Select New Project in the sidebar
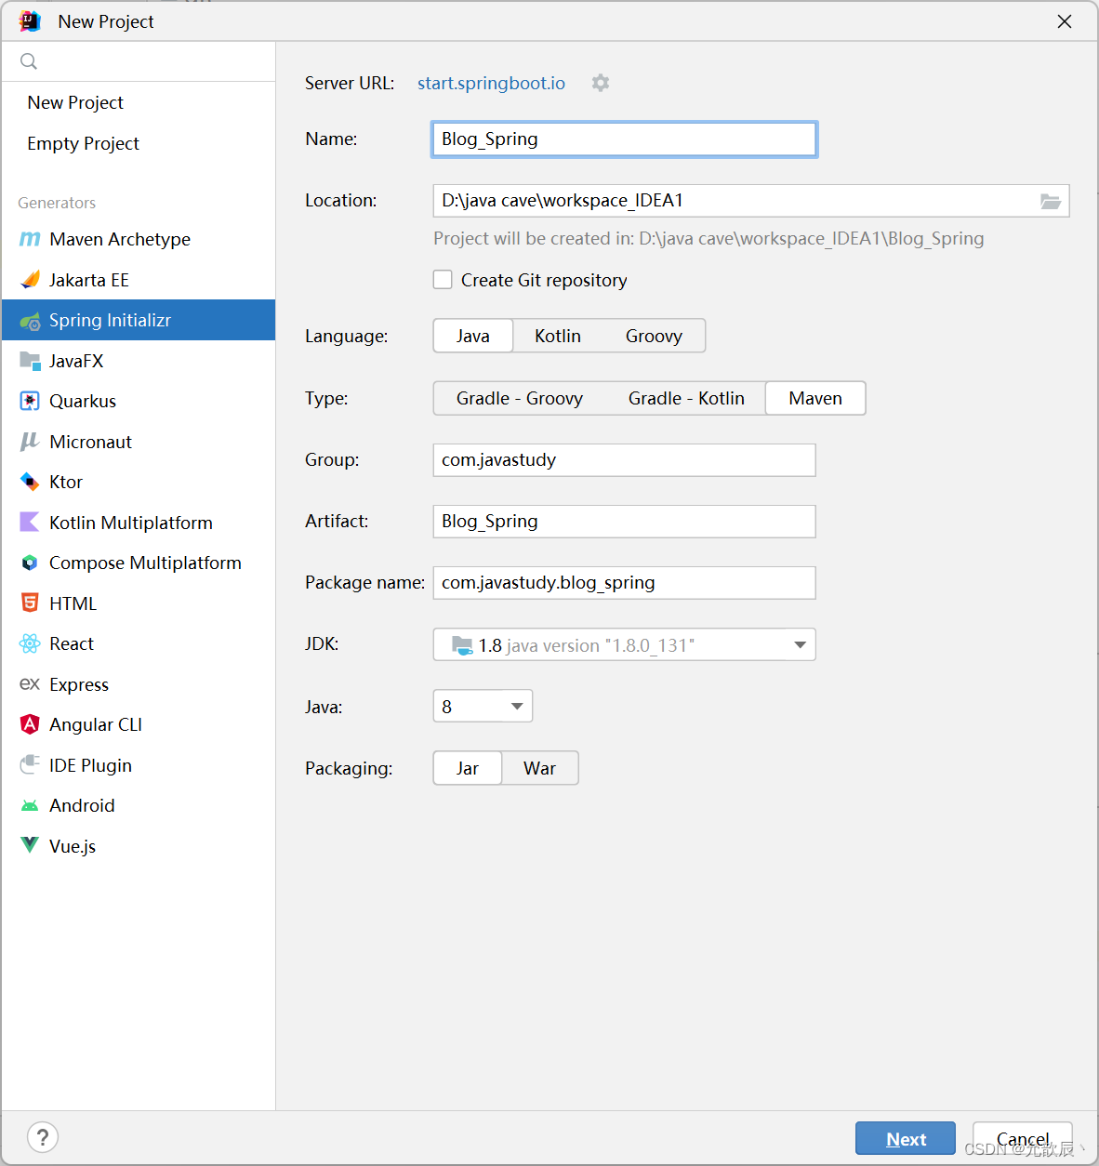 click(x=75, y=102)
